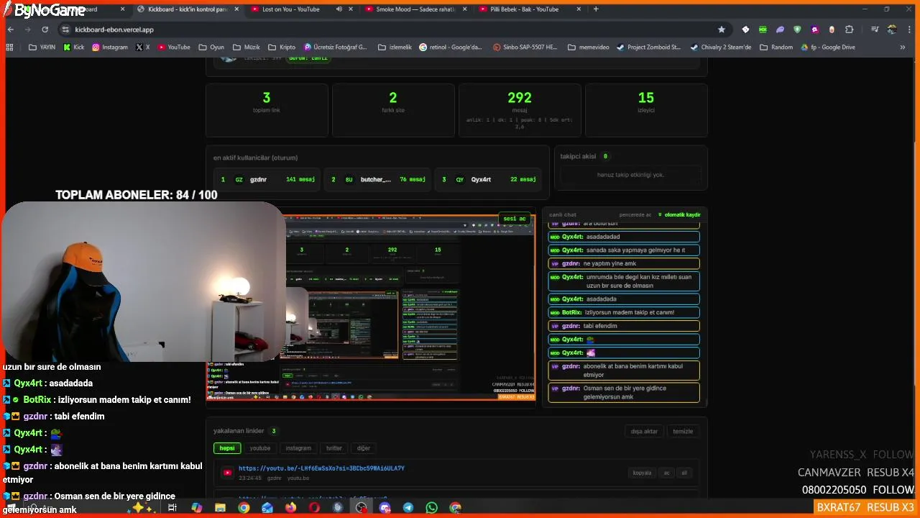Open Opera from the taskbar

pos(314,507)
